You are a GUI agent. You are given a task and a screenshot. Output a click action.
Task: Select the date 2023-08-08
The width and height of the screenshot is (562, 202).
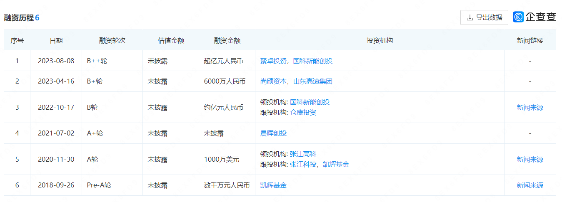point(56,61)
